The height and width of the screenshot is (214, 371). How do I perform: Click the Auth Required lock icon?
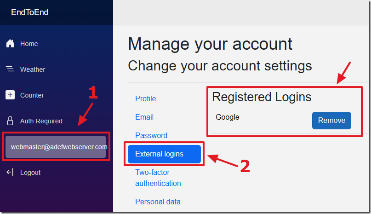coord(10,121)
